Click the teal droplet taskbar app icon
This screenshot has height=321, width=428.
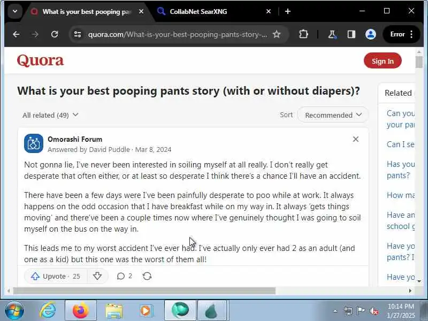212,311
